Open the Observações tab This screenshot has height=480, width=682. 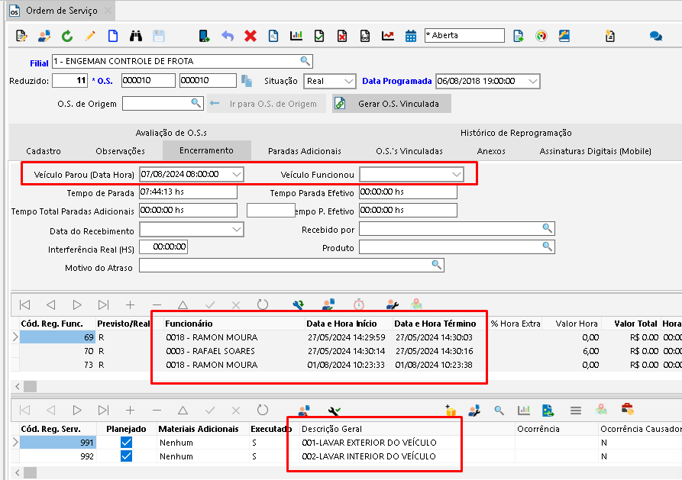(120, 151)
